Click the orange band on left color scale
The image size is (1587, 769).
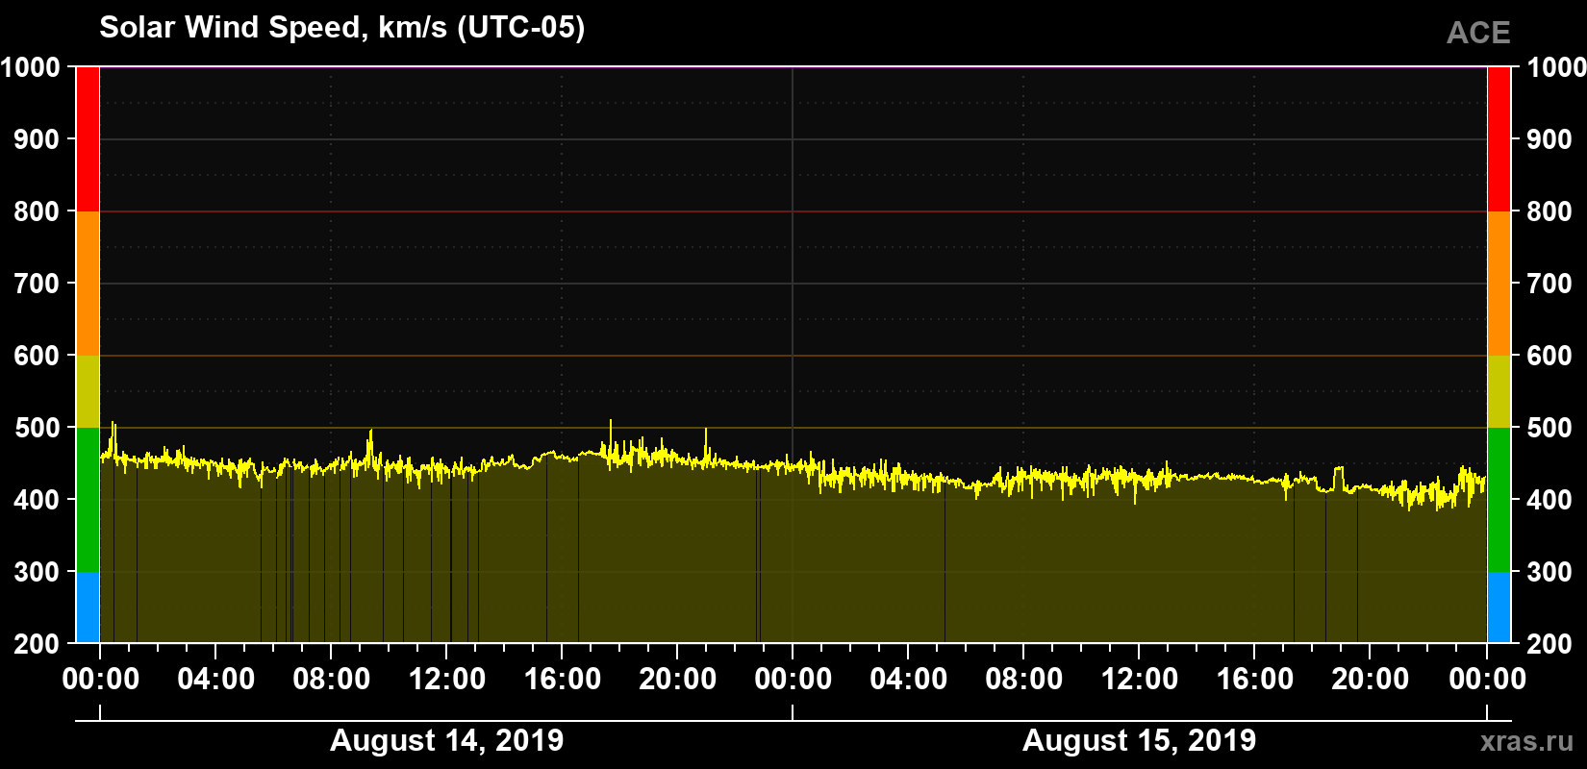[88, 284]
